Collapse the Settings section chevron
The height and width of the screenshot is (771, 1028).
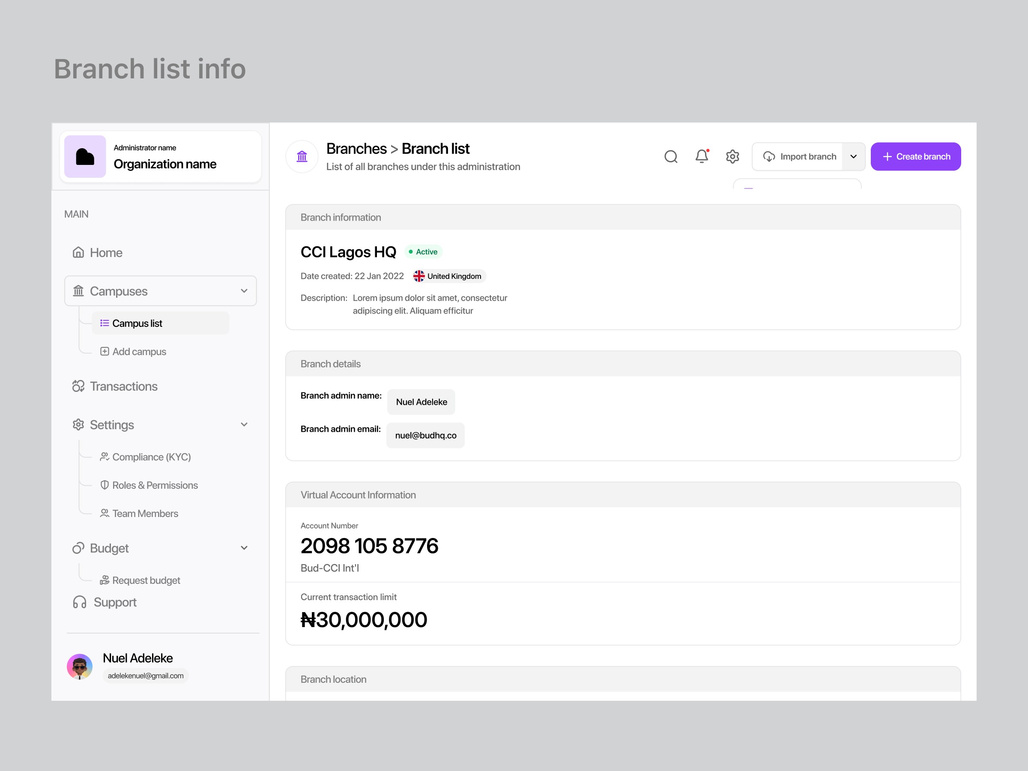pyautogui.click(x=244, y=425)
